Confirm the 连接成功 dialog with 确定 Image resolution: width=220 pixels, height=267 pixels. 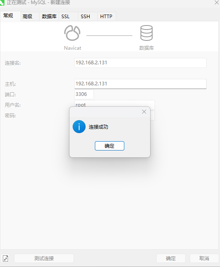(109, 146)
